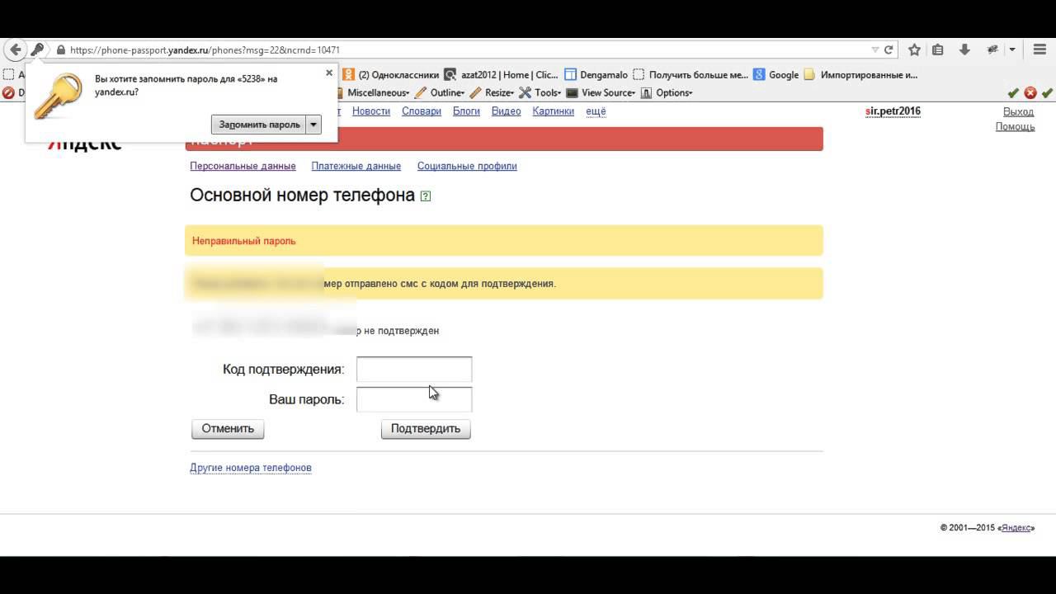Viewport: 1056px width, 594px height.
Task: Open the Помощь help link
Action: [x=1015, y=126]
